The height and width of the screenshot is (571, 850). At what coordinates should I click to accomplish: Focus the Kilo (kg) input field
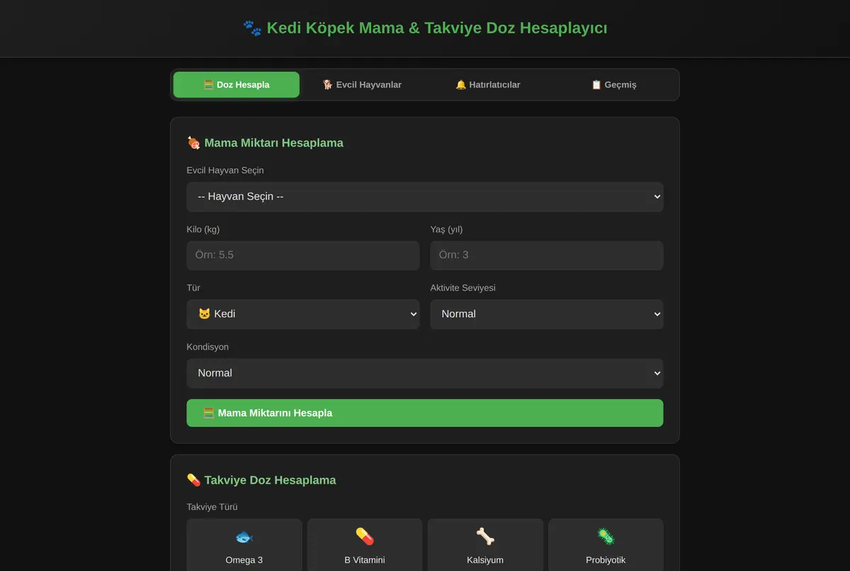click(303, 256)
